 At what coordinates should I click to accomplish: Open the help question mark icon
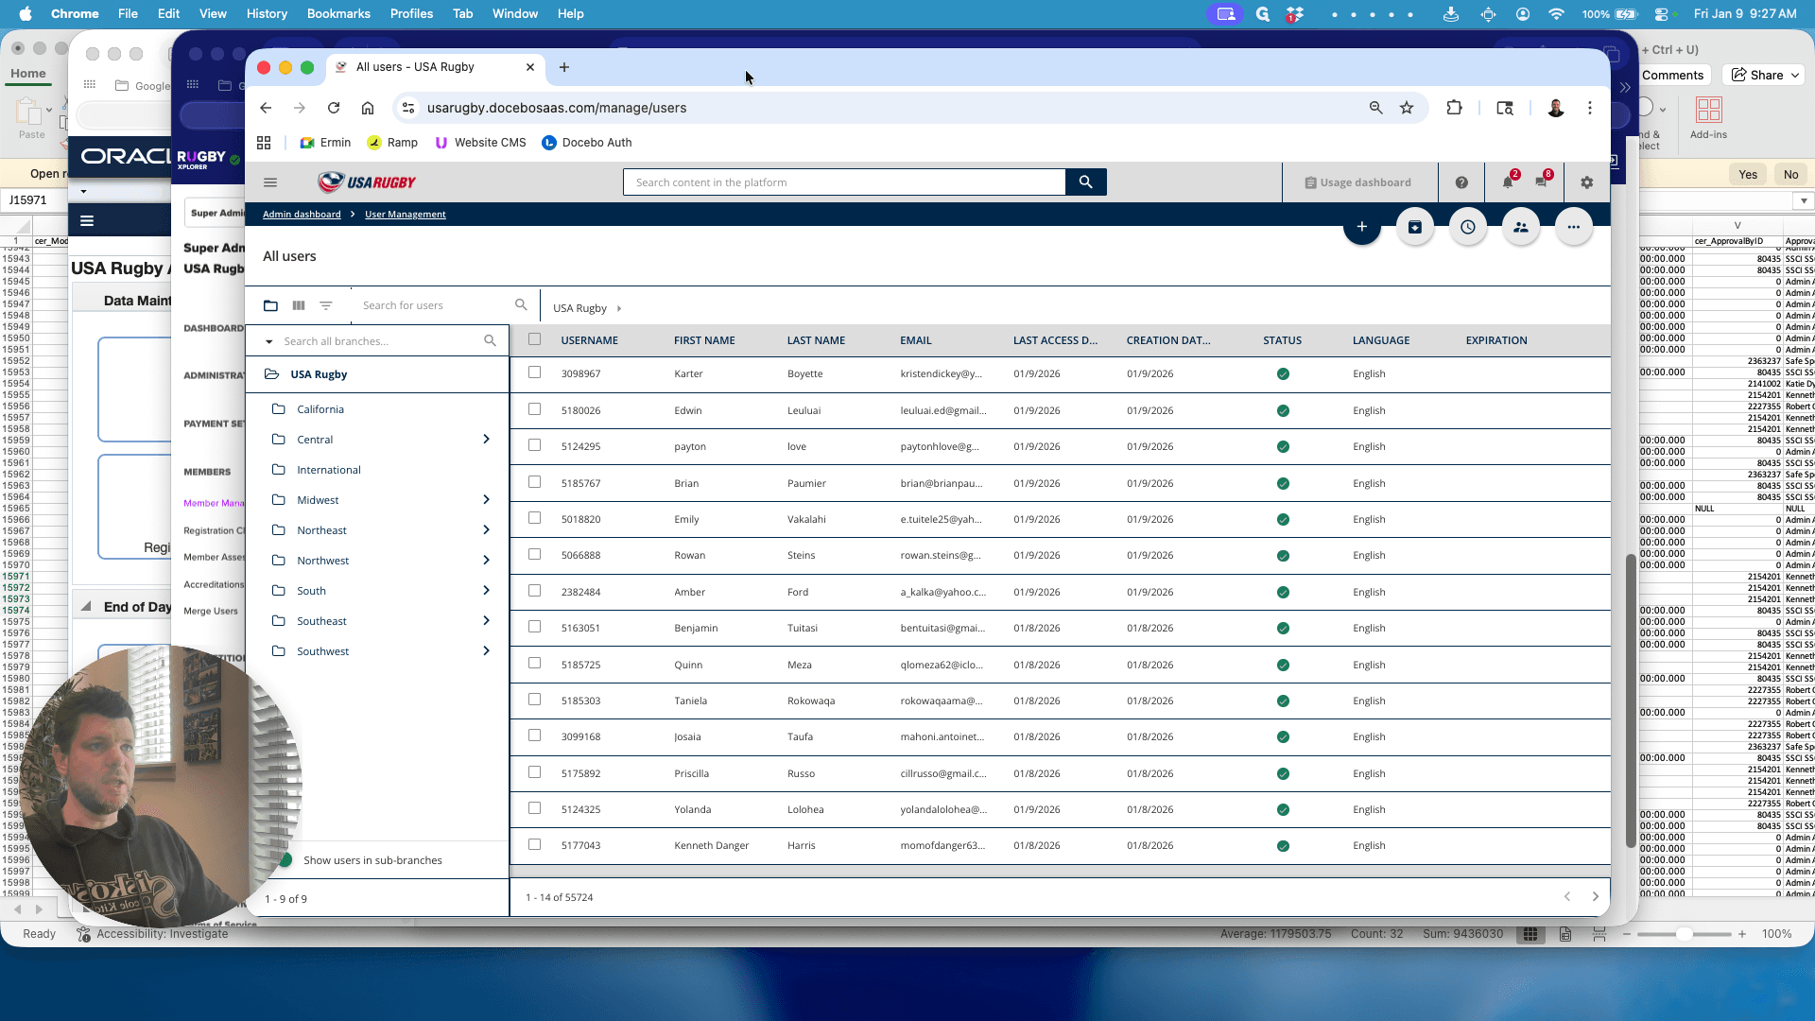[1461, 182]
